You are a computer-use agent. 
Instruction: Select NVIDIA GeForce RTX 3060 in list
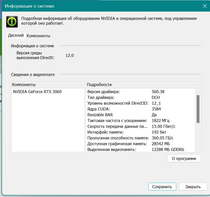tap(37, 92)
